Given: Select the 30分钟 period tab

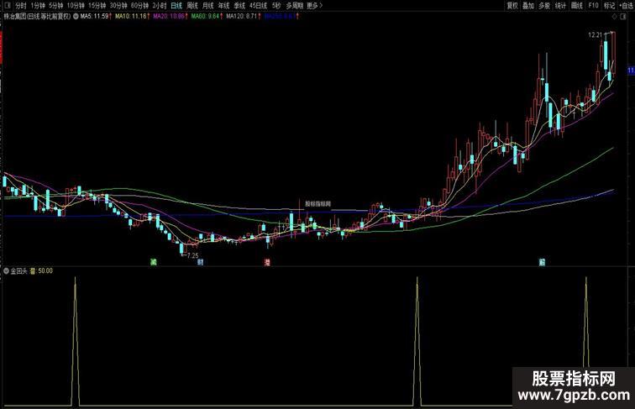Looking at the screenshot, I should point(118,6).
